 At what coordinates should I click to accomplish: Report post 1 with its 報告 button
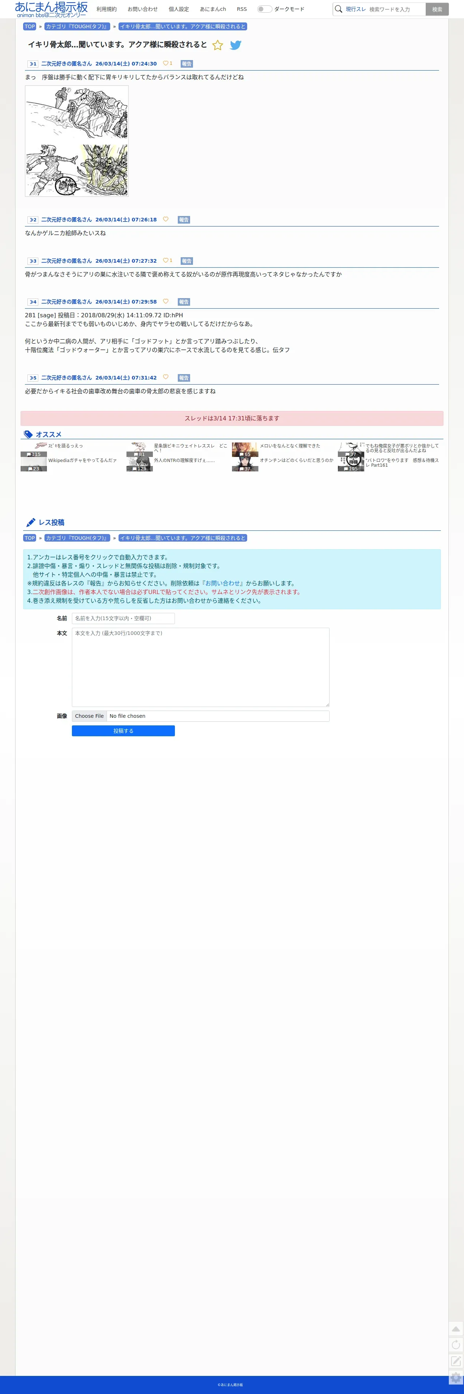(186, 64)
